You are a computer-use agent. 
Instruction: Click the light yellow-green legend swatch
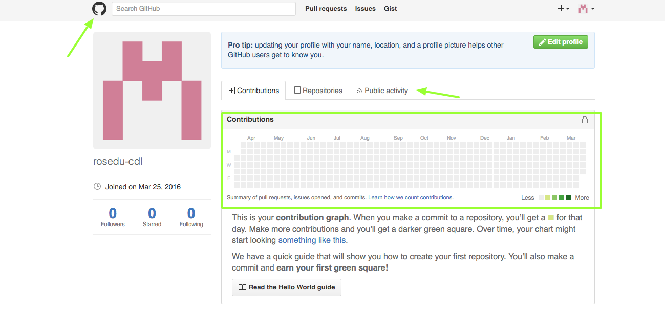548,198
